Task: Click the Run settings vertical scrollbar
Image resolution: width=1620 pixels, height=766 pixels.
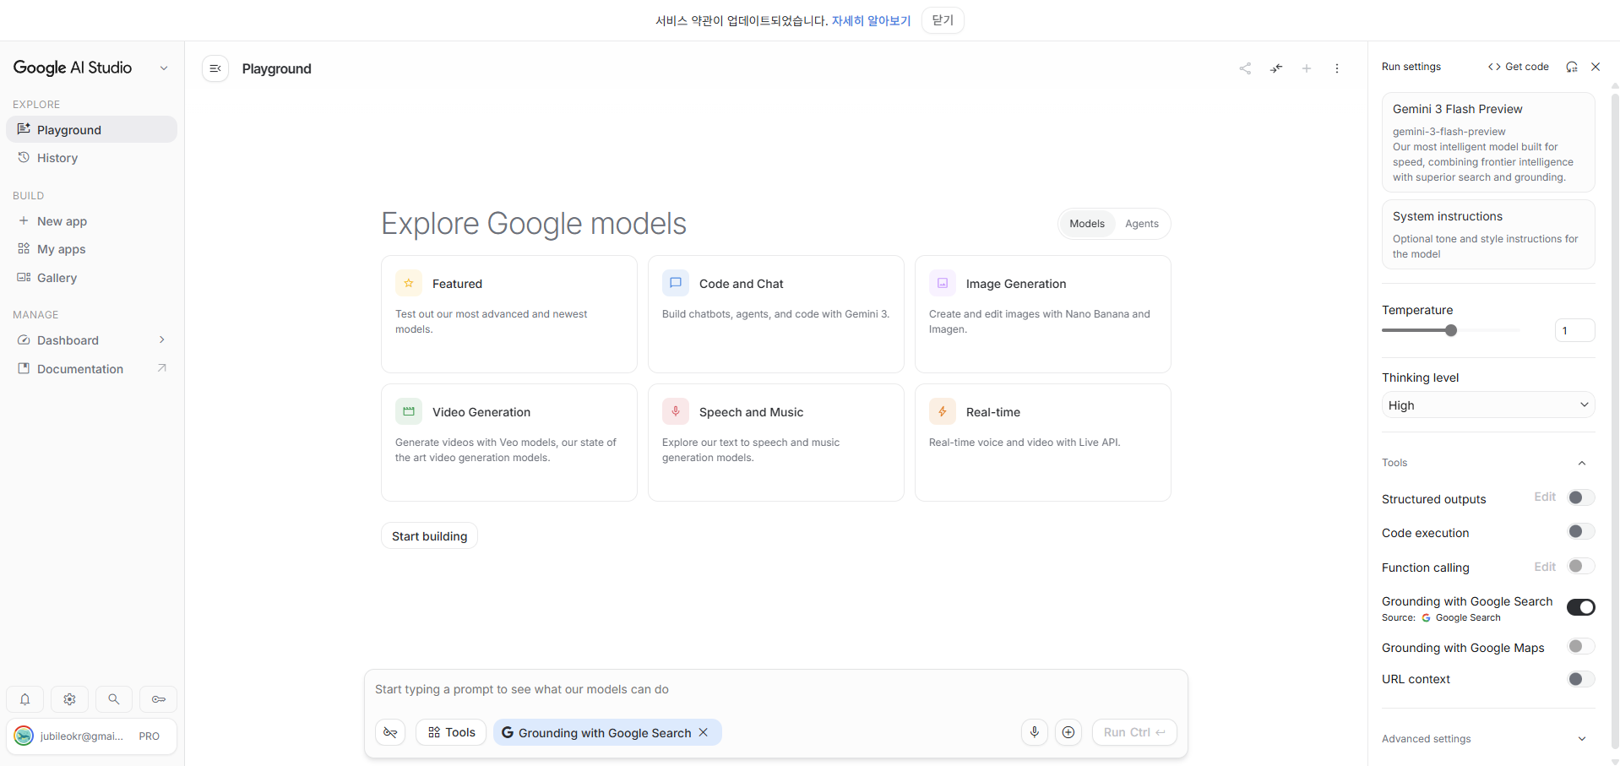Action: point(1615,420)
